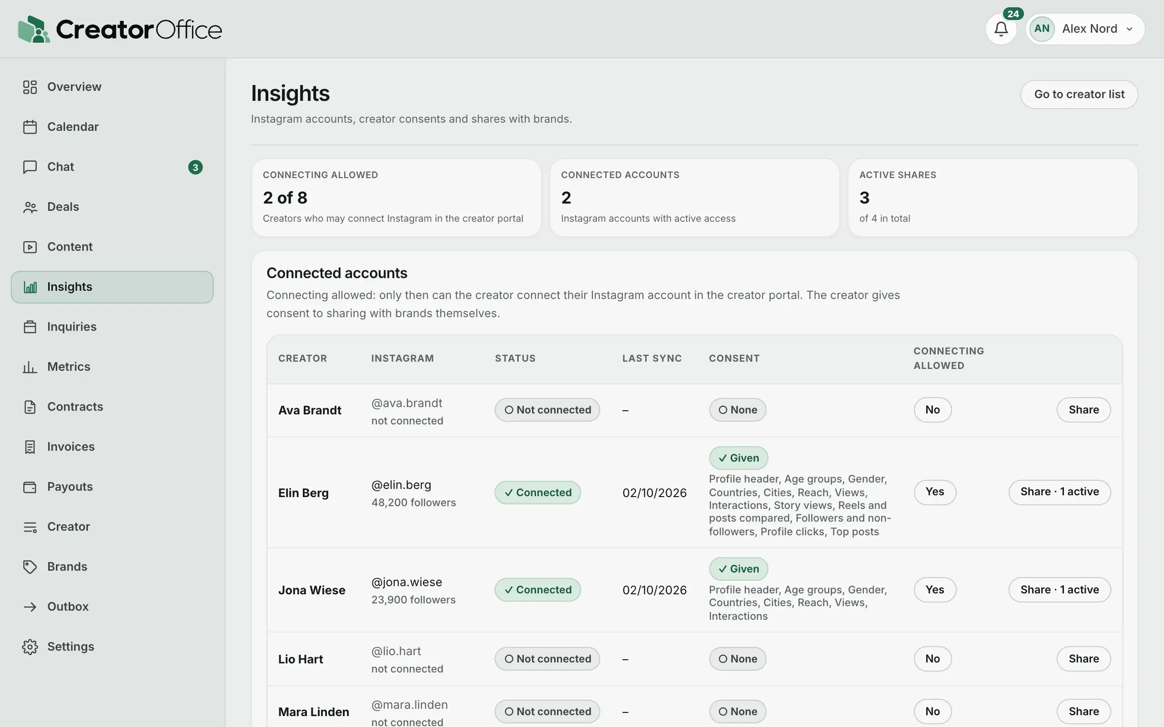Click the Invoices receipt icon
1164x727 pixels.
pos(30,447)
